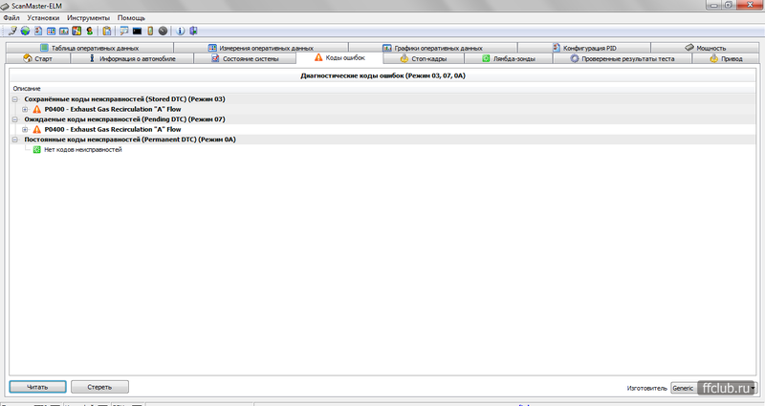
Task: Click the magnifier search window toolbar icon
Action: pos(124,31)
